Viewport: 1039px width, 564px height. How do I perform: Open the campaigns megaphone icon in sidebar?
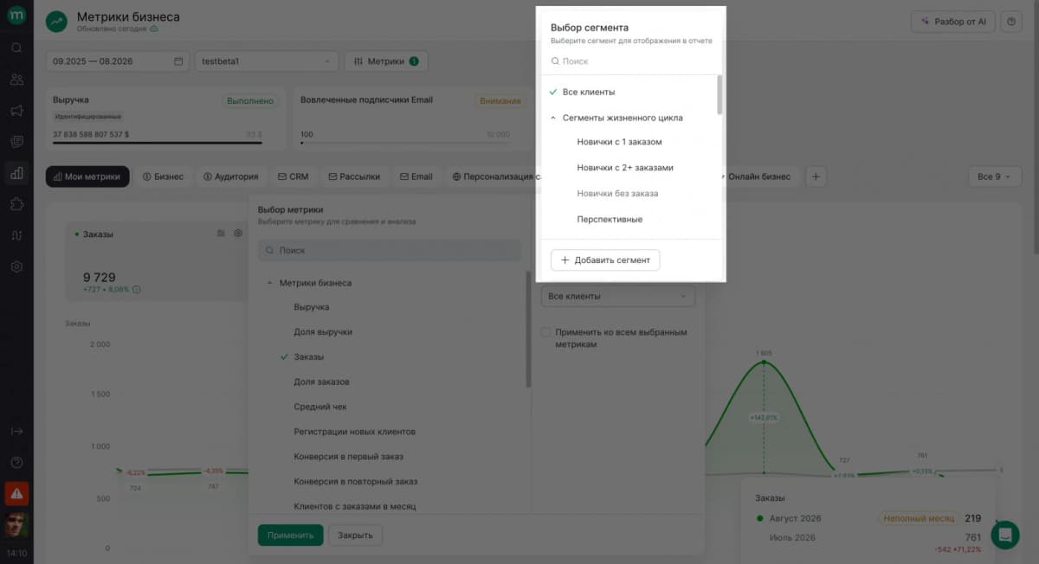16,110
